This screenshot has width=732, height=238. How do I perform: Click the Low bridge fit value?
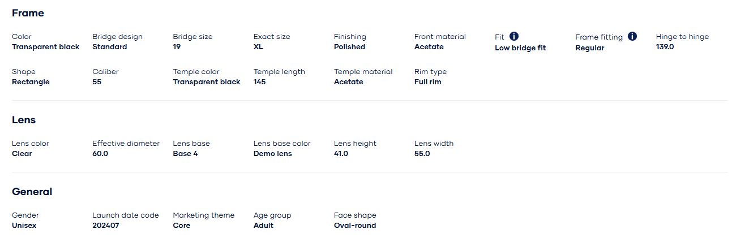520,48
